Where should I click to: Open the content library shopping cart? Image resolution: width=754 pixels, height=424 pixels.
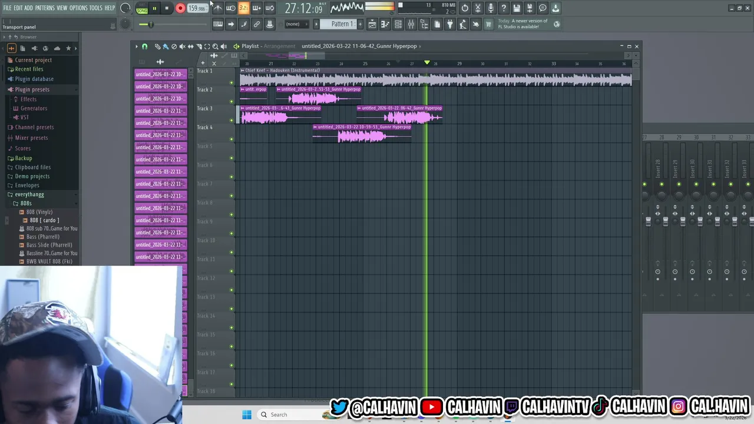(x=488, y=24)
